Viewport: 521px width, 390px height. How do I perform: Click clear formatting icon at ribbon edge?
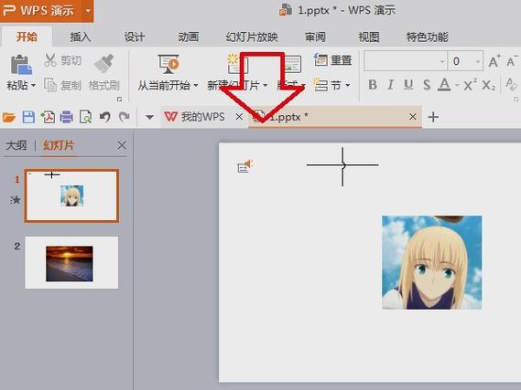pyautogui.click(x=513, y=85)
